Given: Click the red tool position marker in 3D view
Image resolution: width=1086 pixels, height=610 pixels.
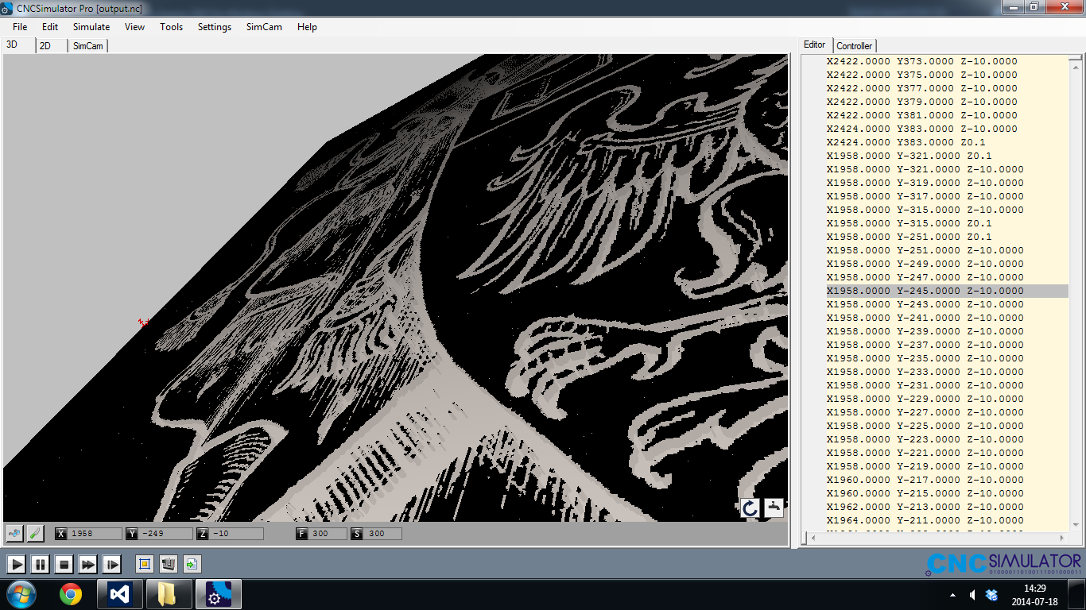Looking at the screenshot, I should click(x=143, y=322).
